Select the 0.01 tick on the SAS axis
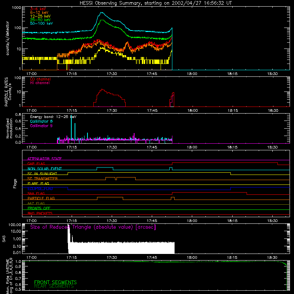This screenshot has width=294, height=294. coord(17,252)
